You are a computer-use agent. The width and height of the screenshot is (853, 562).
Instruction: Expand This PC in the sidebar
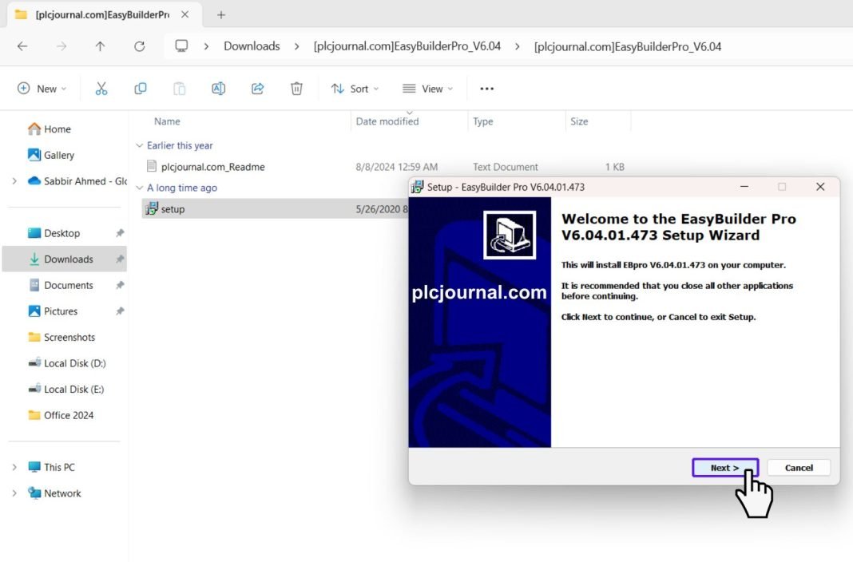coord(14,466)
